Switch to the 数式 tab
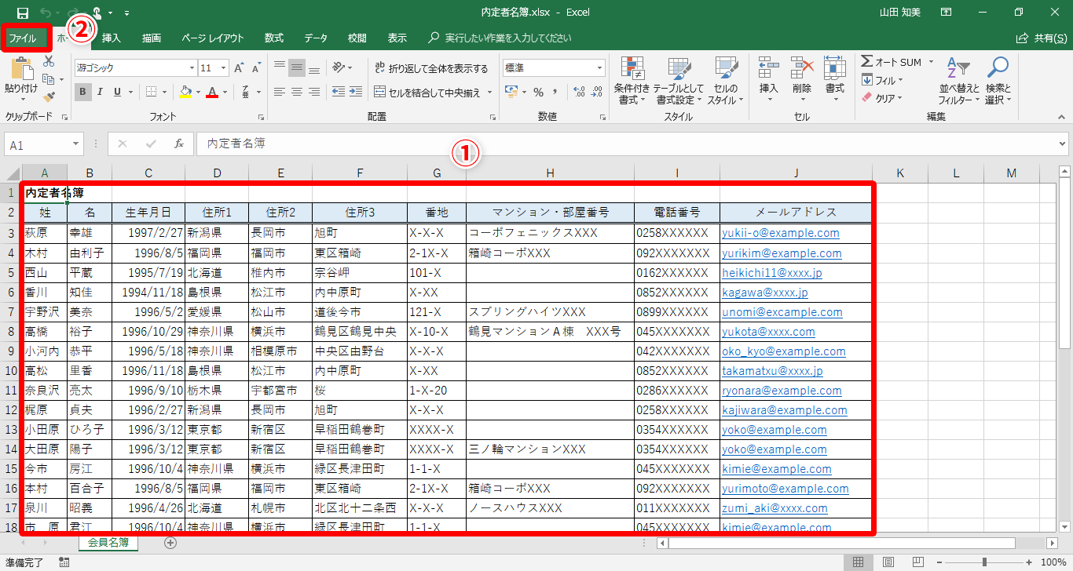Screen dimensions: 1073x571 pos(274,38)
